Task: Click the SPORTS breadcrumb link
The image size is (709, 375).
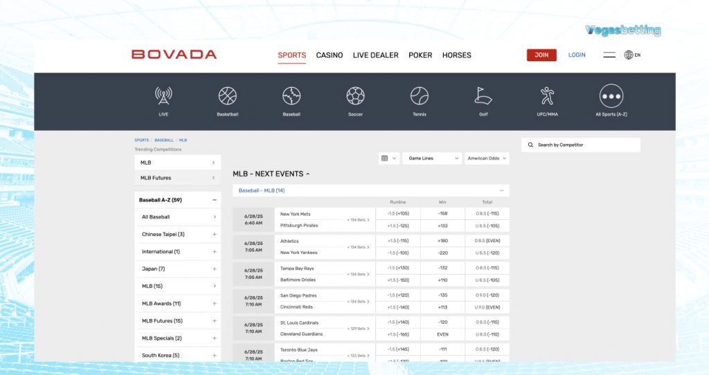Action: (x=141, y=140)
